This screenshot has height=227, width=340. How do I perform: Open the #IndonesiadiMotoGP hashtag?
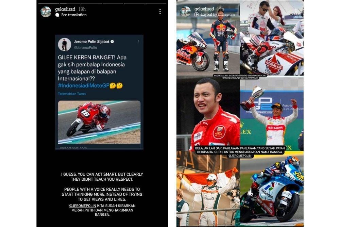84,85
